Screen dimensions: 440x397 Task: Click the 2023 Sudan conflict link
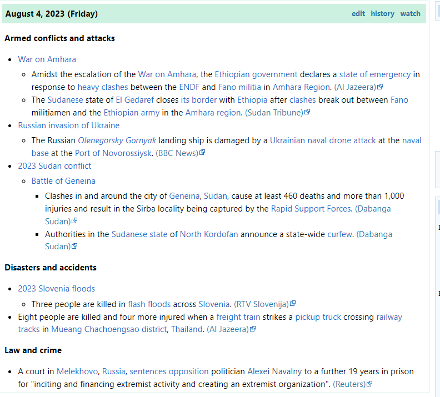(54, 166)
